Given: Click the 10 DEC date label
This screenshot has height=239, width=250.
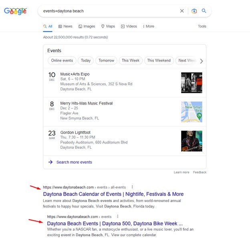Looking at the screenshot, I should 52,76.
